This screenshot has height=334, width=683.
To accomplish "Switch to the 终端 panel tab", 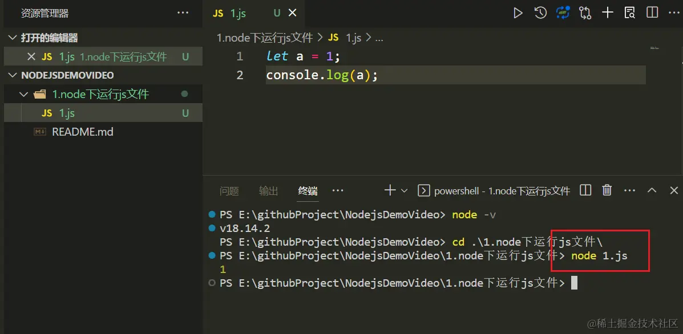I will (308, 190).
